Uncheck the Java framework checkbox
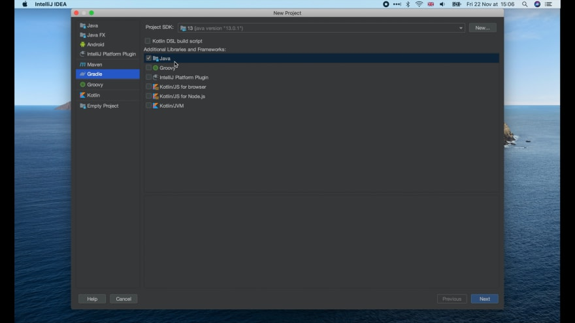Screen dimensions: 575x323 pyautogui.click(x=148, y=58)
